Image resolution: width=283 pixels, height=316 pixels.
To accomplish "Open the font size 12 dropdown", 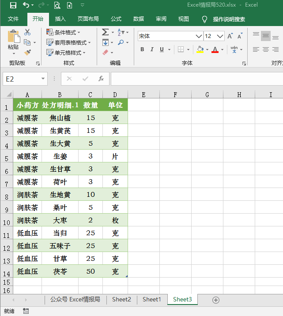I will point(220,36).
